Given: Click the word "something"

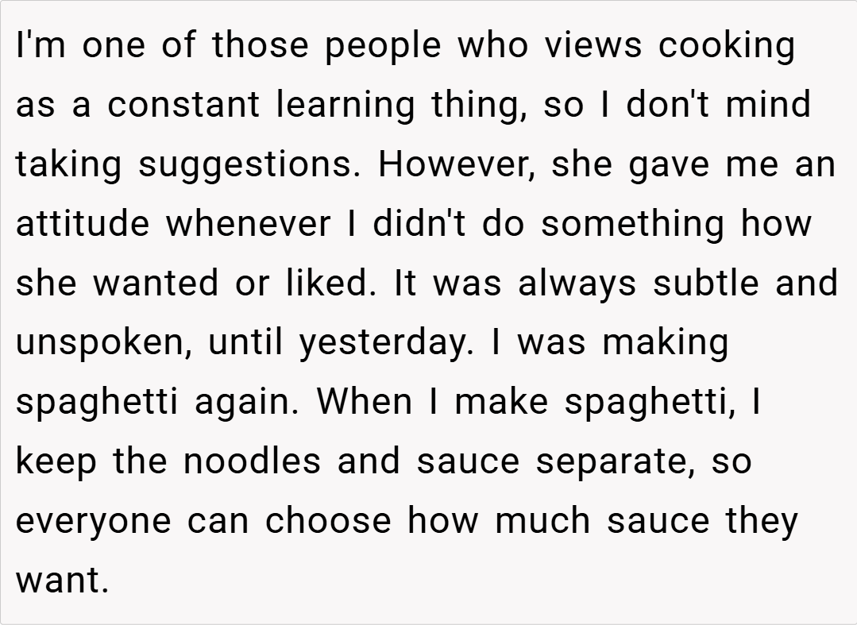Looking at the screenshot, I should tap(633, 224).
